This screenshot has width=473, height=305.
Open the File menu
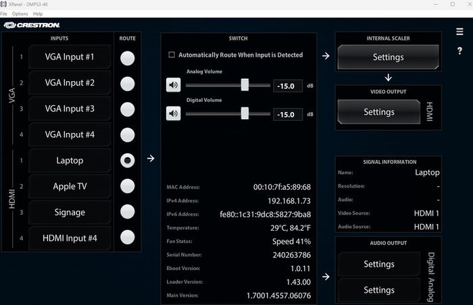(x=3, y=14)
